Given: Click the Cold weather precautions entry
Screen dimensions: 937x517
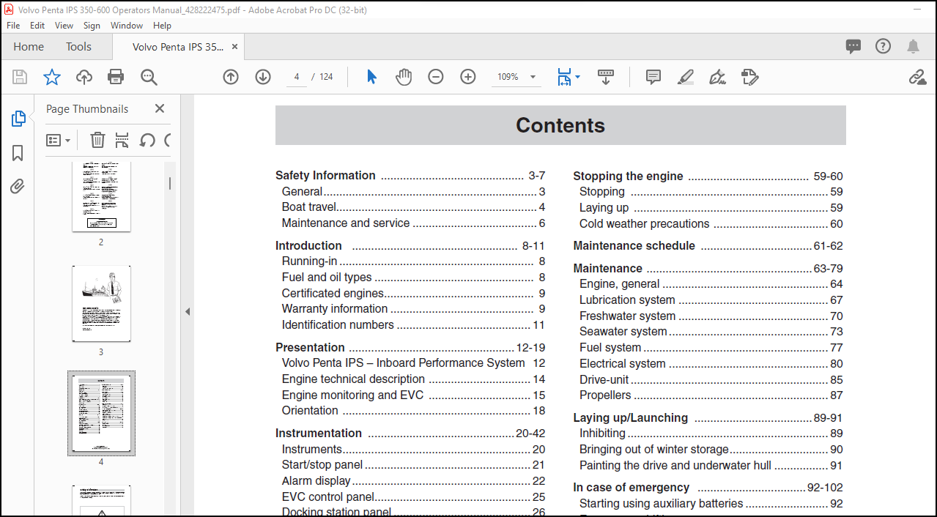Looking at the screenshot, I should [711, 223].
